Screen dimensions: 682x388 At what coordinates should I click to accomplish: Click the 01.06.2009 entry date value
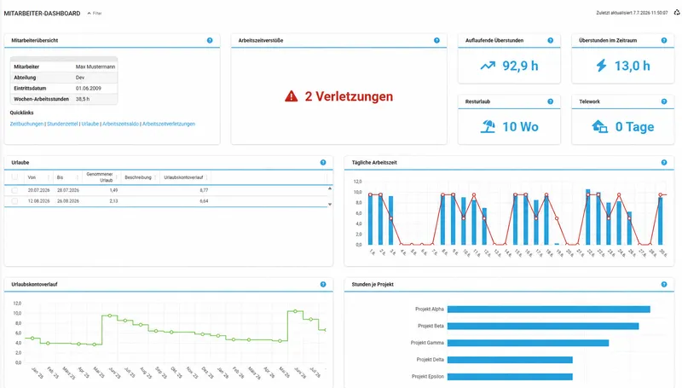[89, 89]
